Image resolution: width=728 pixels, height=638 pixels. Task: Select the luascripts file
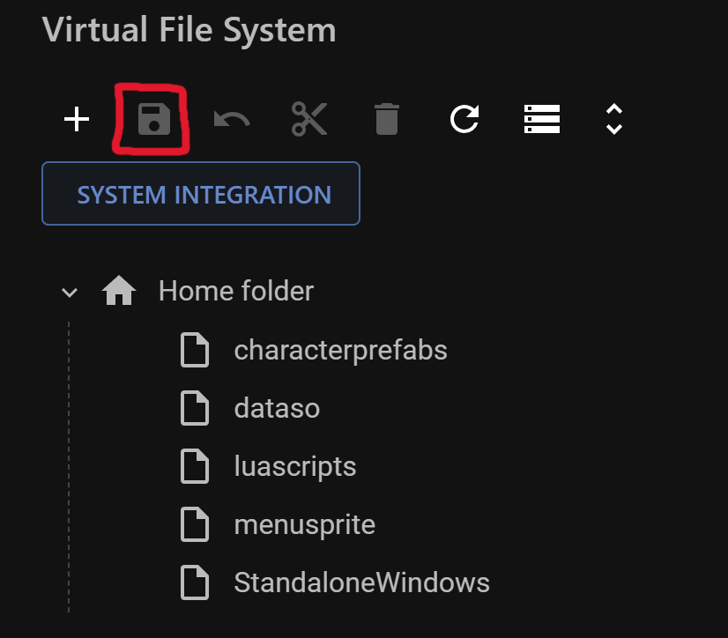coord(295,466)
